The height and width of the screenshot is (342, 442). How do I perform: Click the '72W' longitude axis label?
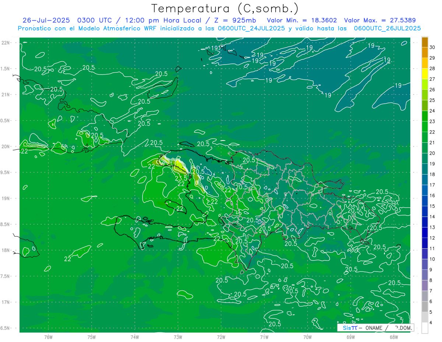click(x=221, y=337)
